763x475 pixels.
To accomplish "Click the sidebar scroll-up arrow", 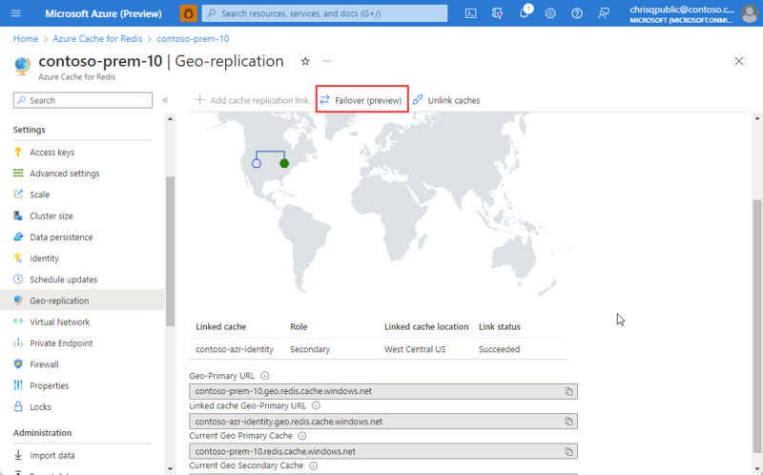I will [170, 118].
